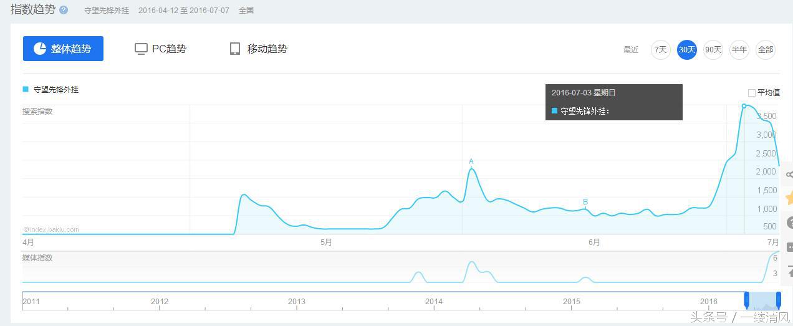
Task: Toggle the 守望先锋外挂 legend swatch
Action: click(26, 89)
